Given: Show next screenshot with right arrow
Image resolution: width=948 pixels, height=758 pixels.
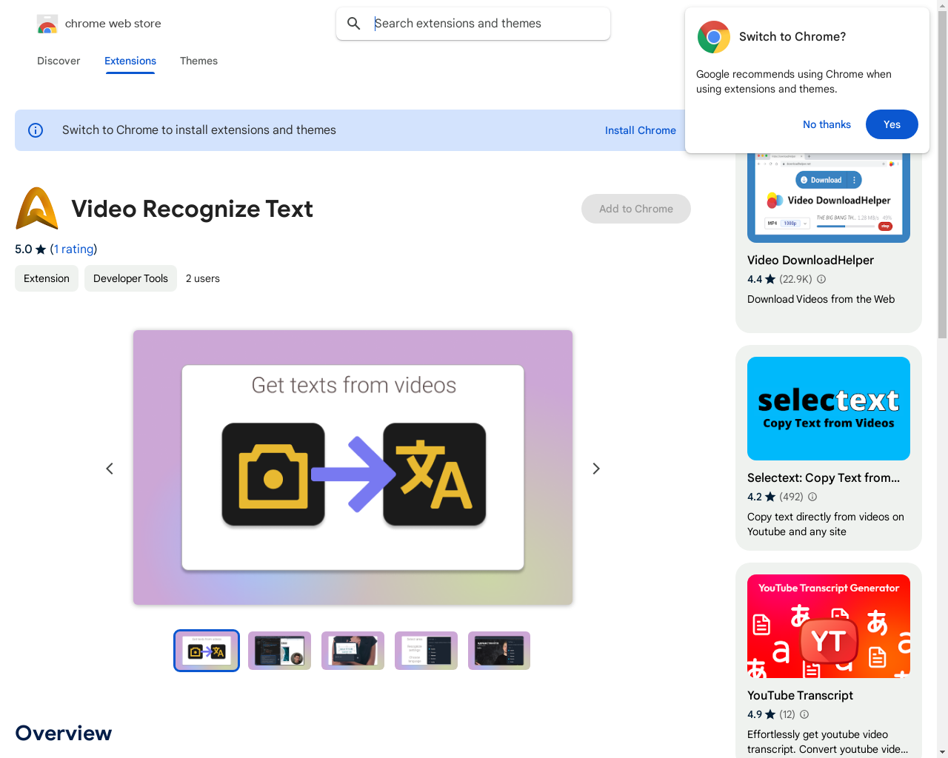Looking at the screenshot, I should pos(596,469).
